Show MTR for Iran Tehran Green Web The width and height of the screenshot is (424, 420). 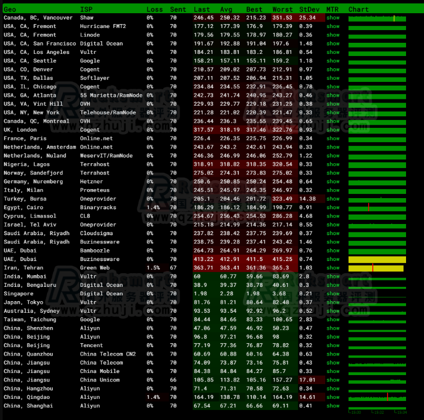333,268
